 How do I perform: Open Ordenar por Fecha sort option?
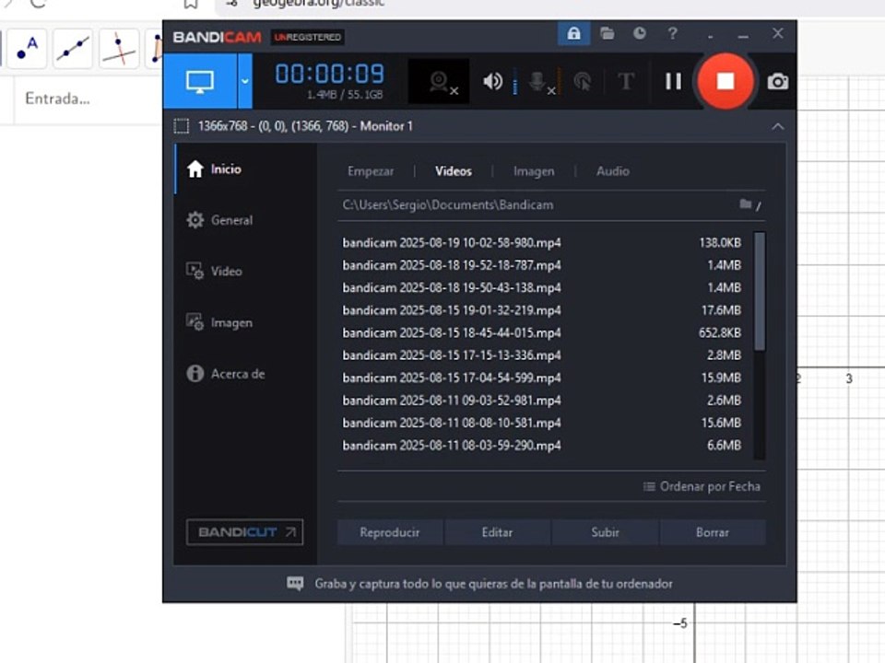pyautogui.click(x=702, y=486)
